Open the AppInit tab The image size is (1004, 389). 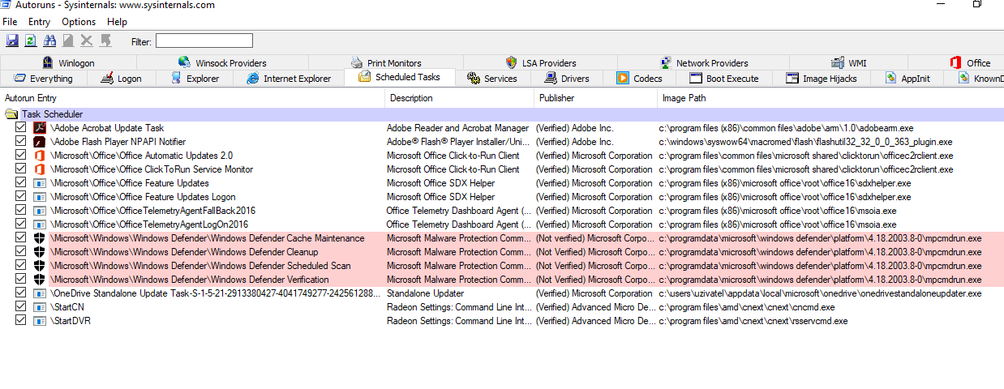pos(907,79)
